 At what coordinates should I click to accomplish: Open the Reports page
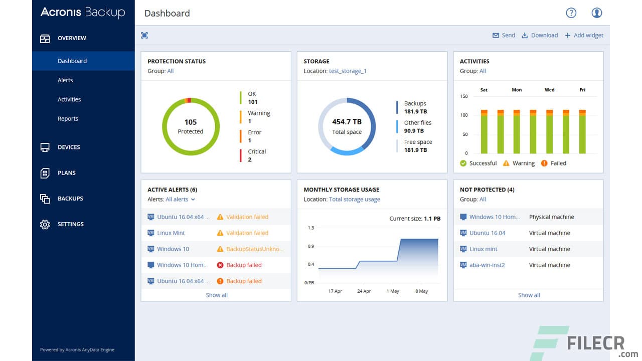pos(68,118)
